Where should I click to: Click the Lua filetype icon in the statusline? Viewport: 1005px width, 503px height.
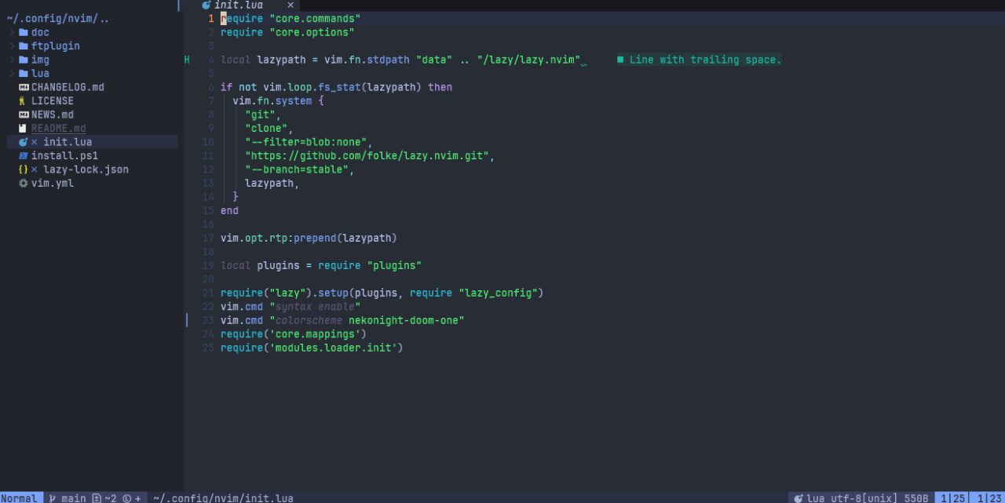(x=799, y=498)
